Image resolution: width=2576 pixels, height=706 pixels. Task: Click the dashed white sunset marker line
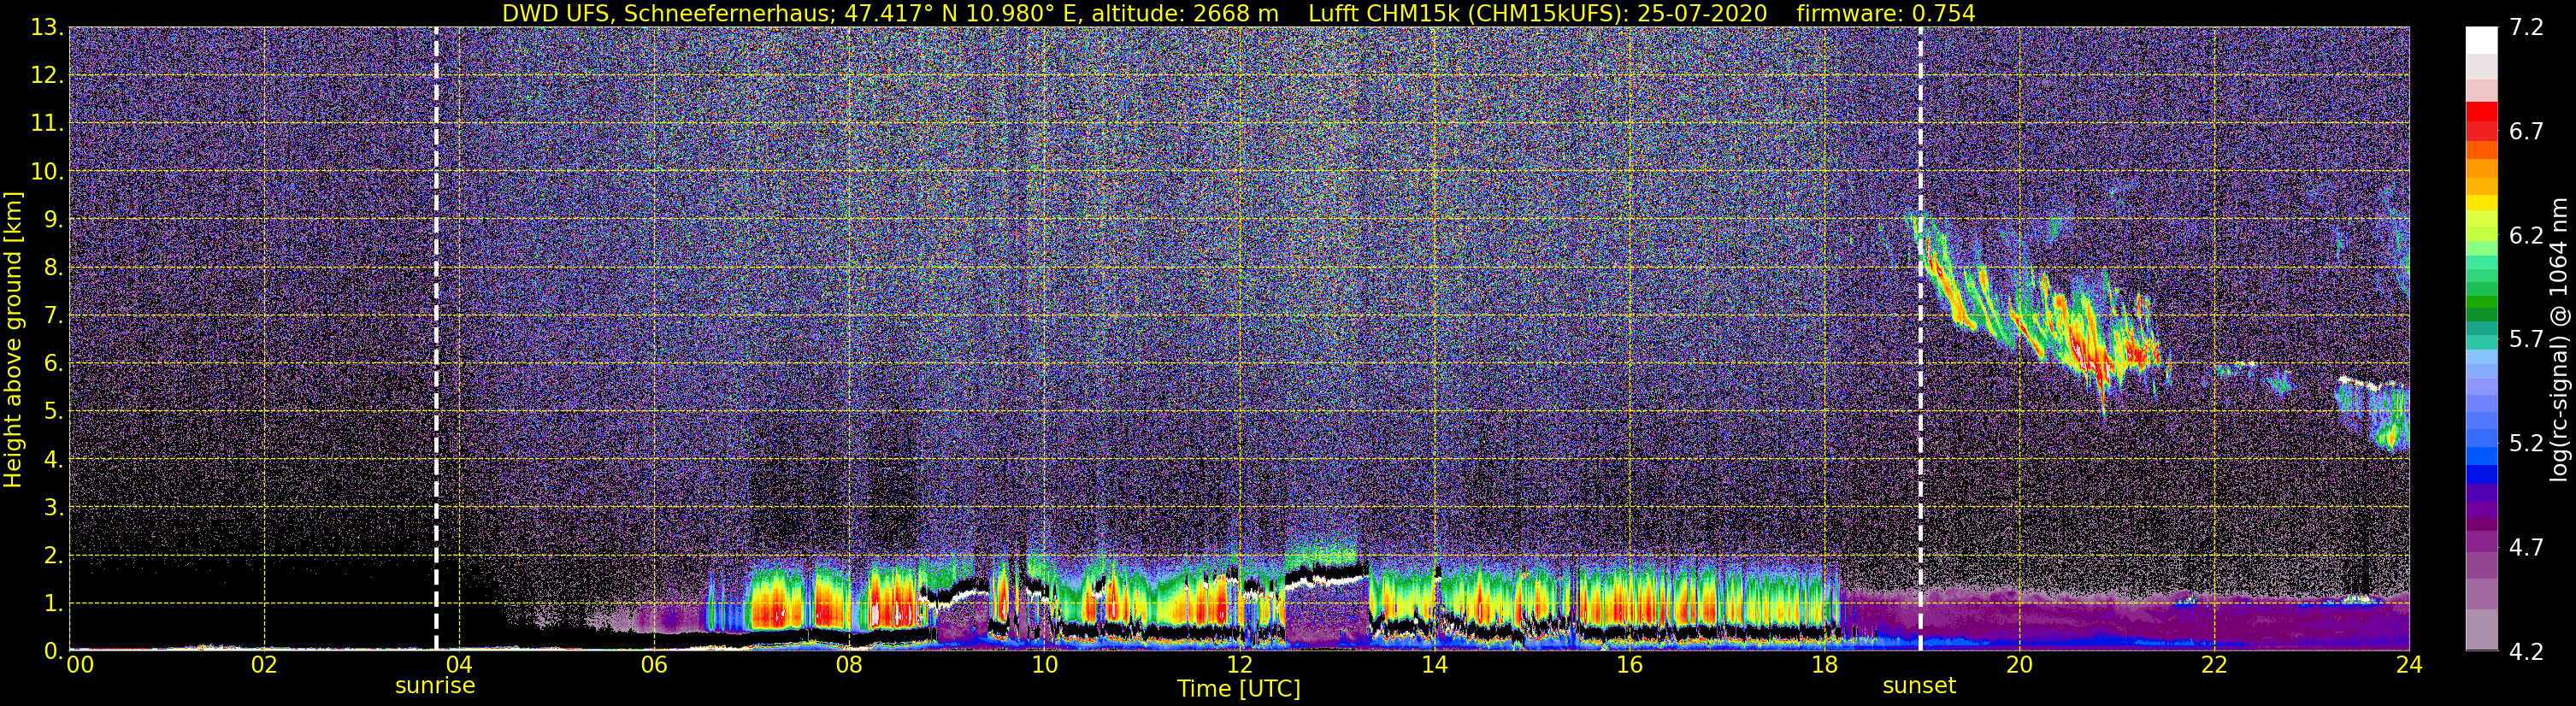(x=1921, y=338)
